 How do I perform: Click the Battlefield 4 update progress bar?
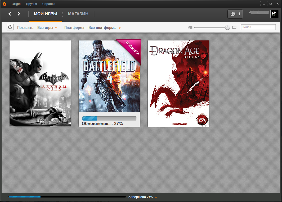[x=109, y=118]
